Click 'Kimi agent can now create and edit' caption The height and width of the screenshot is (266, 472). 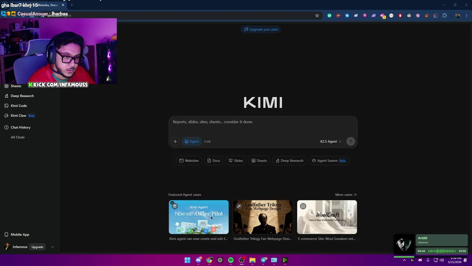tap(198, 239)
